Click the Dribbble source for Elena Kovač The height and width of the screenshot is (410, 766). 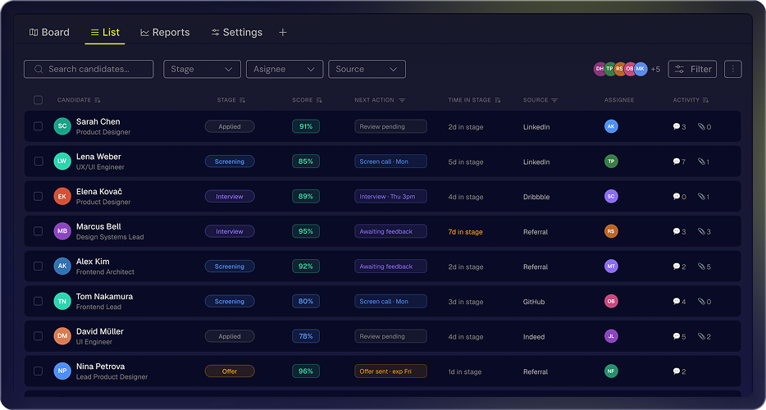pyautogui.click(x=536, y=197)
